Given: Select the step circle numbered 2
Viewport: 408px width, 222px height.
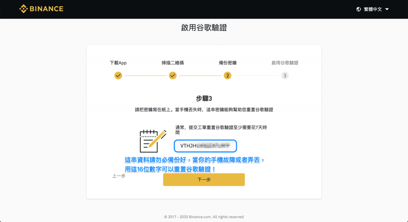Looking at the screenshot, I should coord(228,75).
